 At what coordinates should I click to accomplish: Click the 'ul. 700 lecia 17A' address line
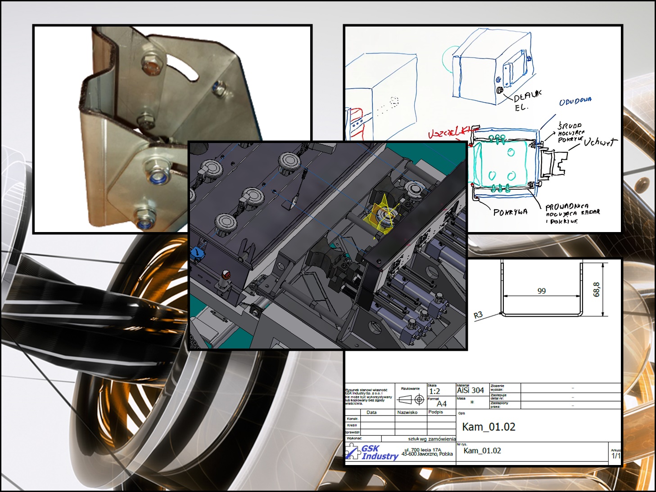(422, 450)
